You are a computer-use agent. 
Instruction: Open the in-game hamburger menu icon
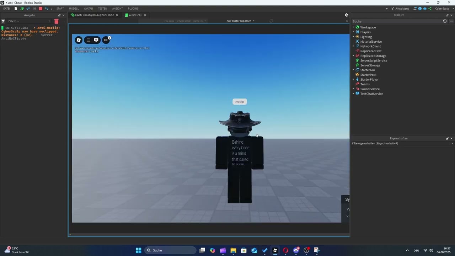(88, 40)
